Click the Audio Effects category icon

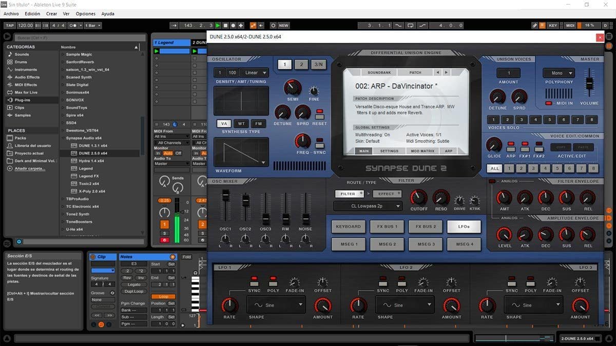(9, 77)
